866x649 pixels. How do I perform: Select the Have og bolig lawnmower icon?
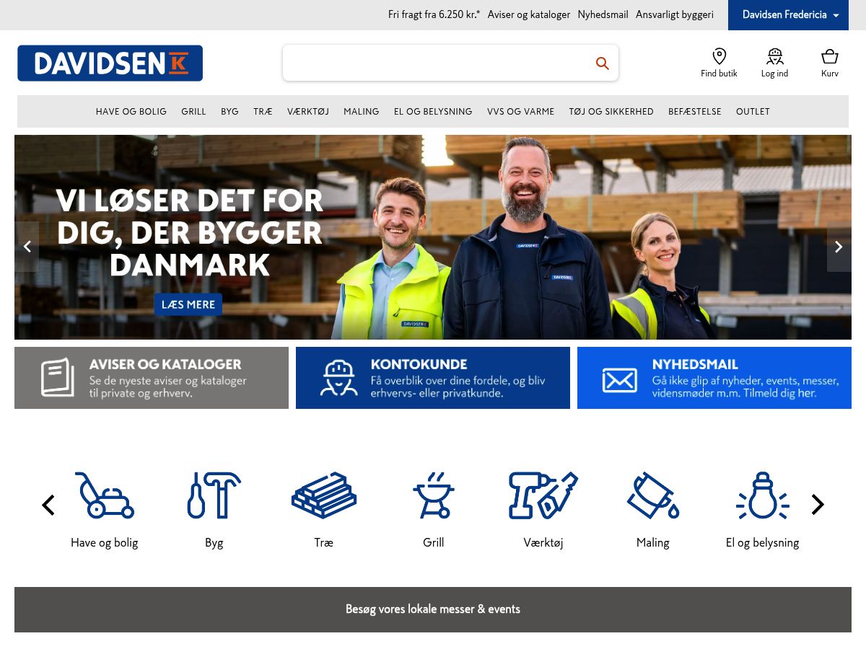point(105,495)
